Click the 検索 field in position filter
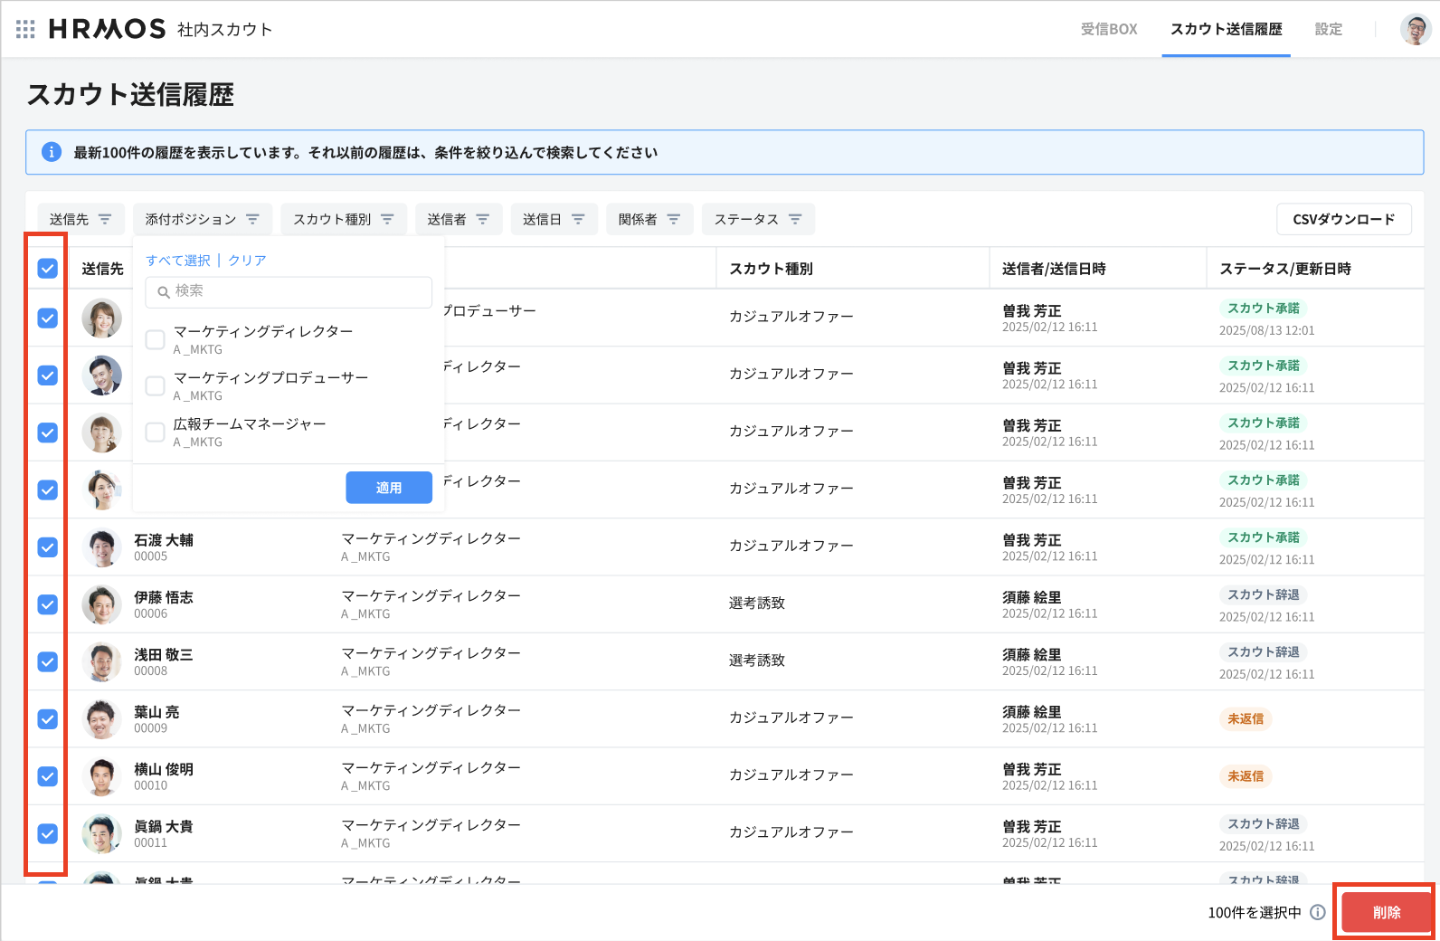Image resolution: width=1440 pixels, height=941 pixels. pyautogui.click(x=289, y=291)
